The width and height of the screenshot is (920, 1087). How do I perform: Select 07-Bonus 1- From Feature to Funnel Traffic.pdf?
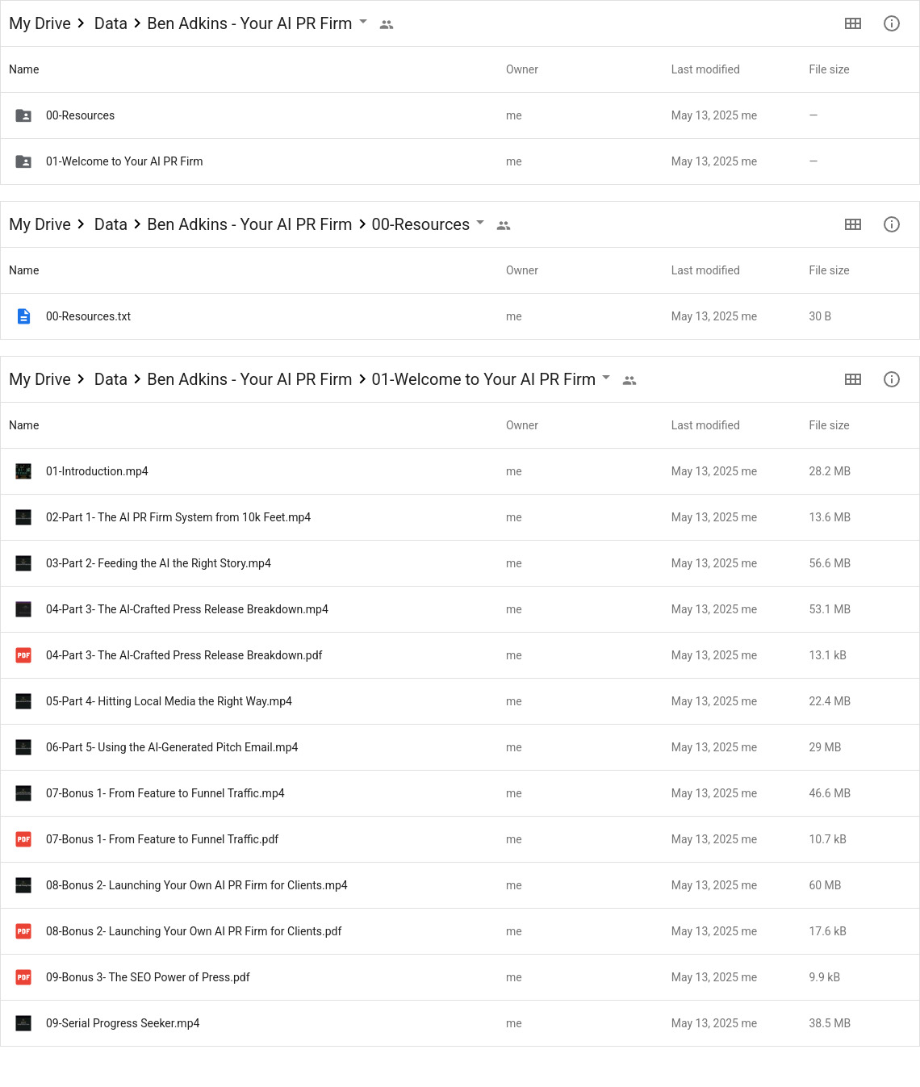(x=460, y=839)
